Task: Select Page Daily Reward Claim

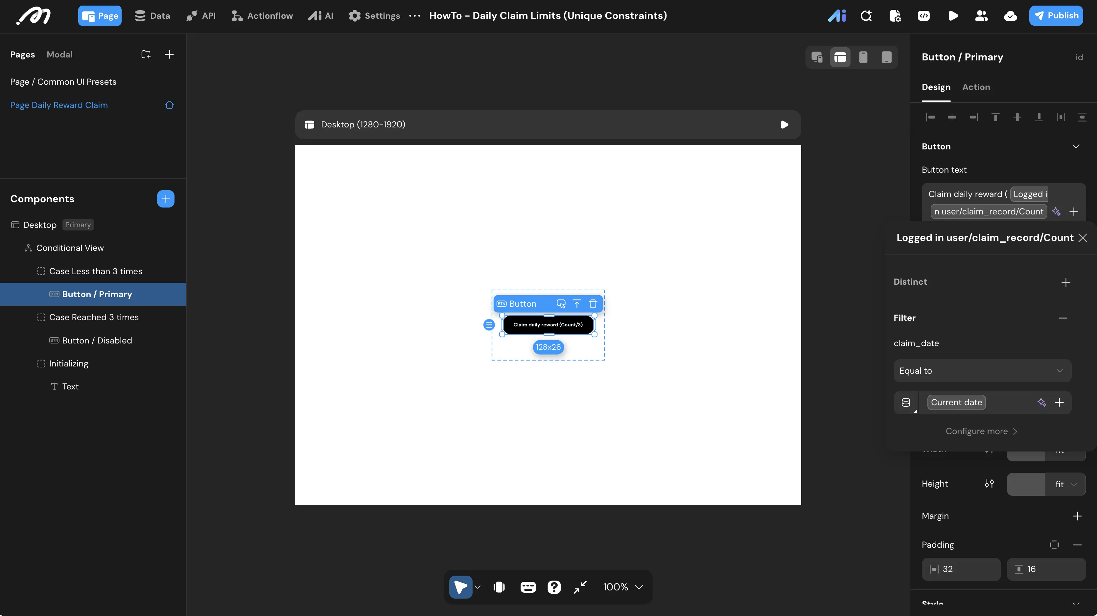Action: 59,105
